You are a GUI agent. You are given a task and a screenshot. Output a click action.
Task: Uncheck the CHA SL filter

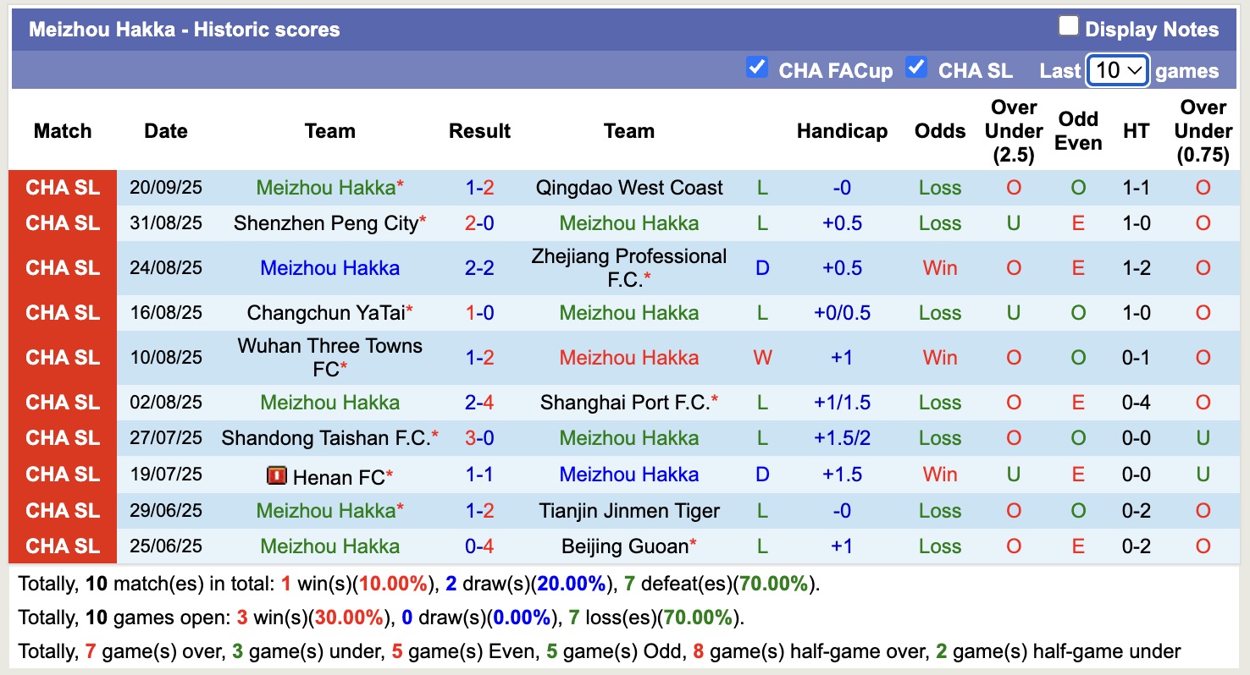pyautogui.click(x=916, y=69)
